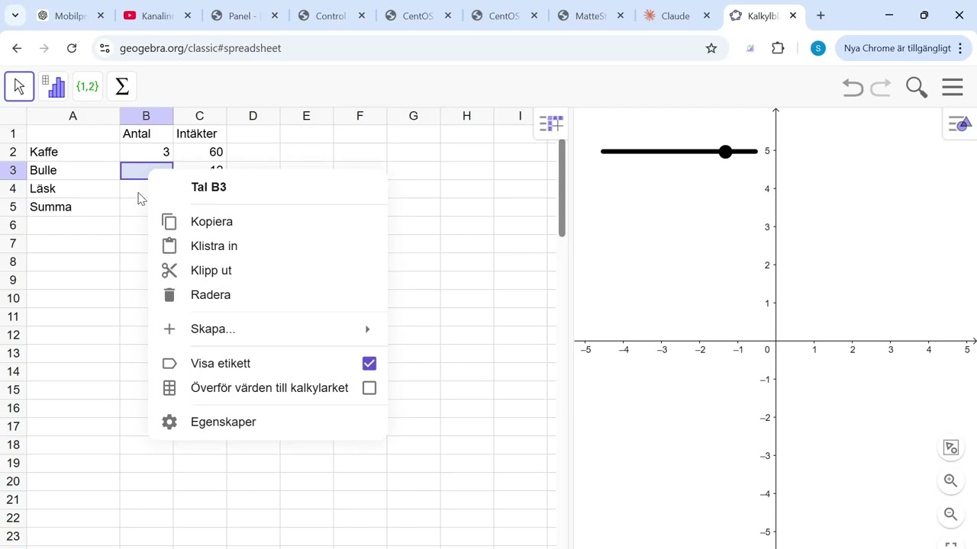Screen dimensions: 977x549
Task: Select row 10 header
Action: click(x=13, y=298)
